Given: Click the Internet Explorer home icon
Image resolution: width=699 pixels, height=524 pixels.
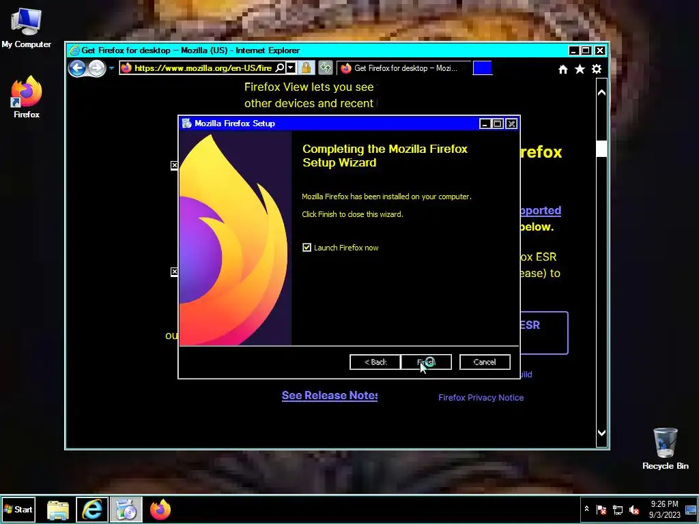Looking at the screenshot, I should point(563,69).
